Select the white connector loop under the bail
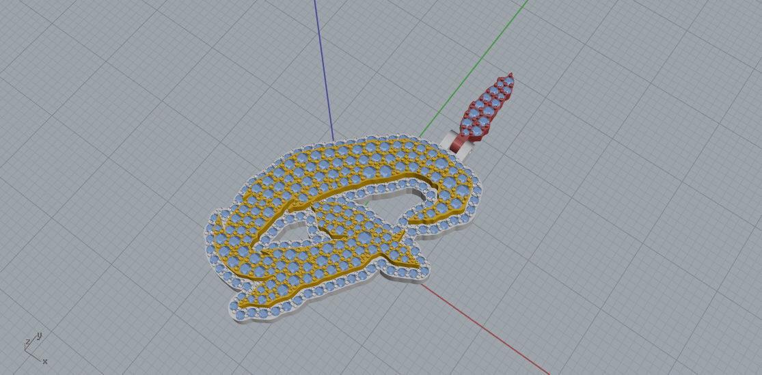This screenshot has height=375, width=762. click(x=465, y=148)
